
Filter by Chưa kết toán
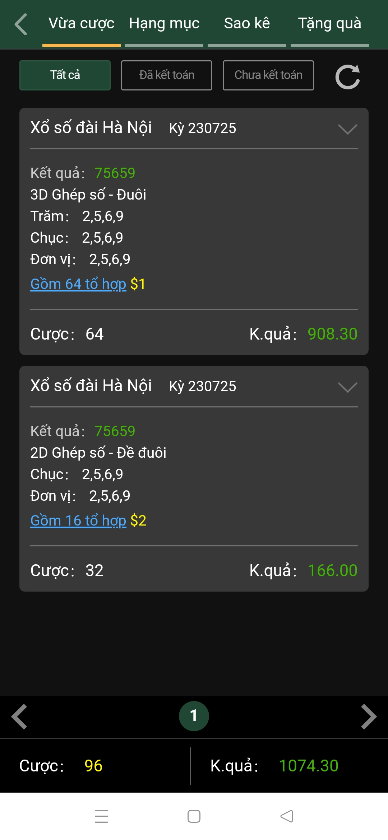coord(268,75)
